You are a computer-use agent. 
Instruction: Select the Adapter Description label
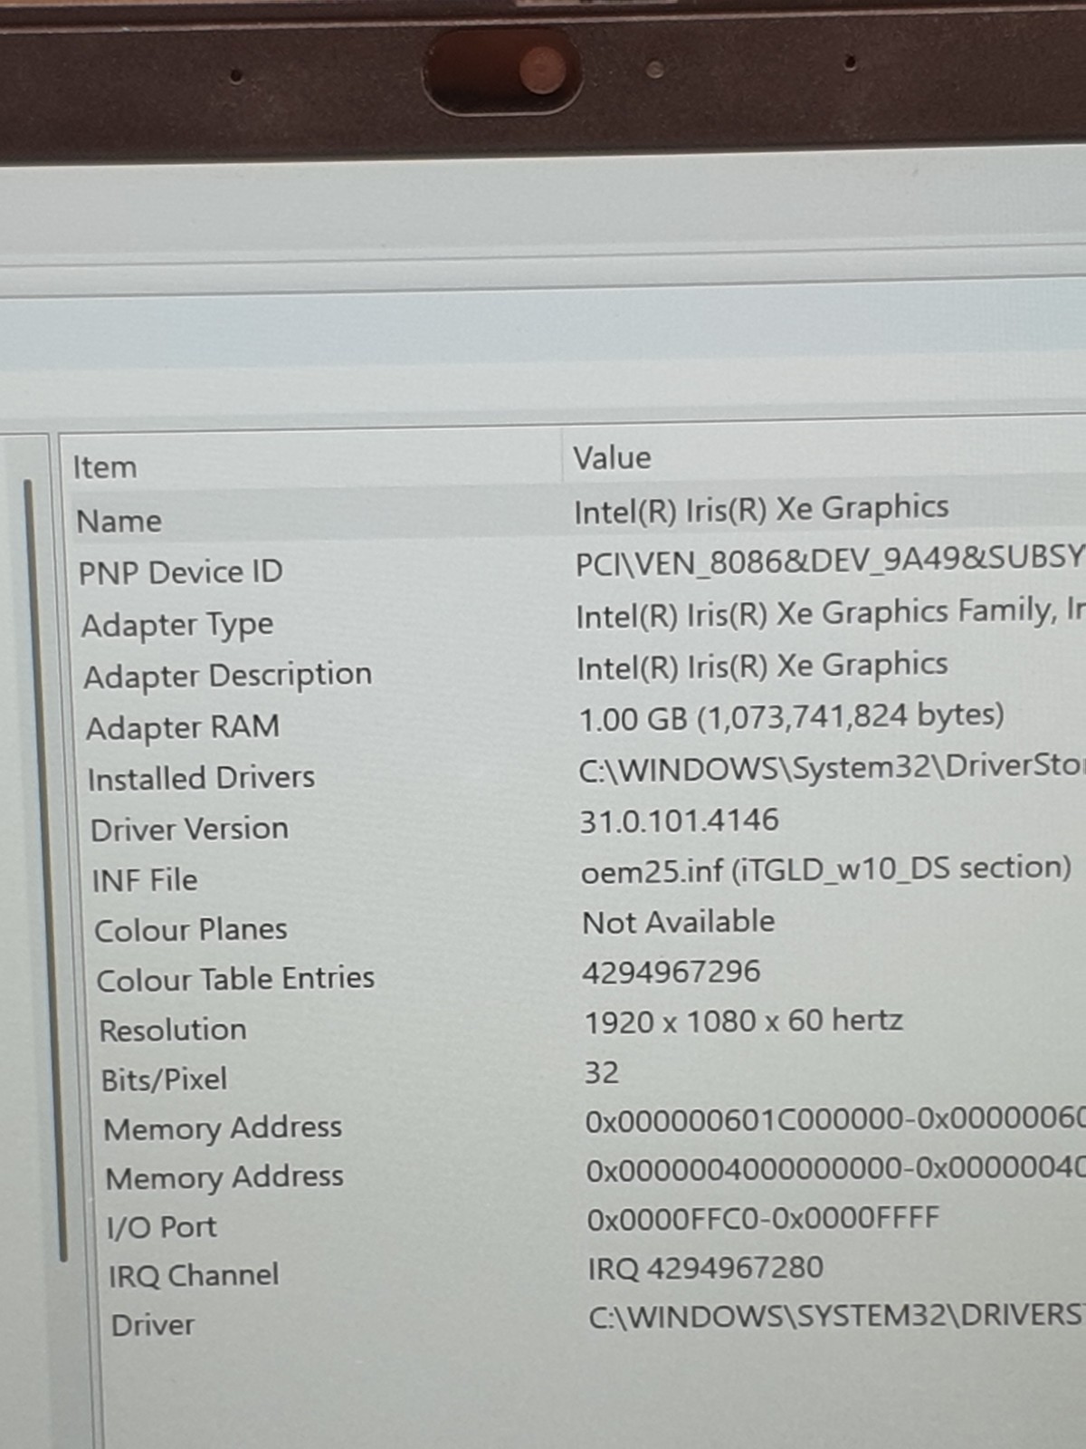pos(227,676)
